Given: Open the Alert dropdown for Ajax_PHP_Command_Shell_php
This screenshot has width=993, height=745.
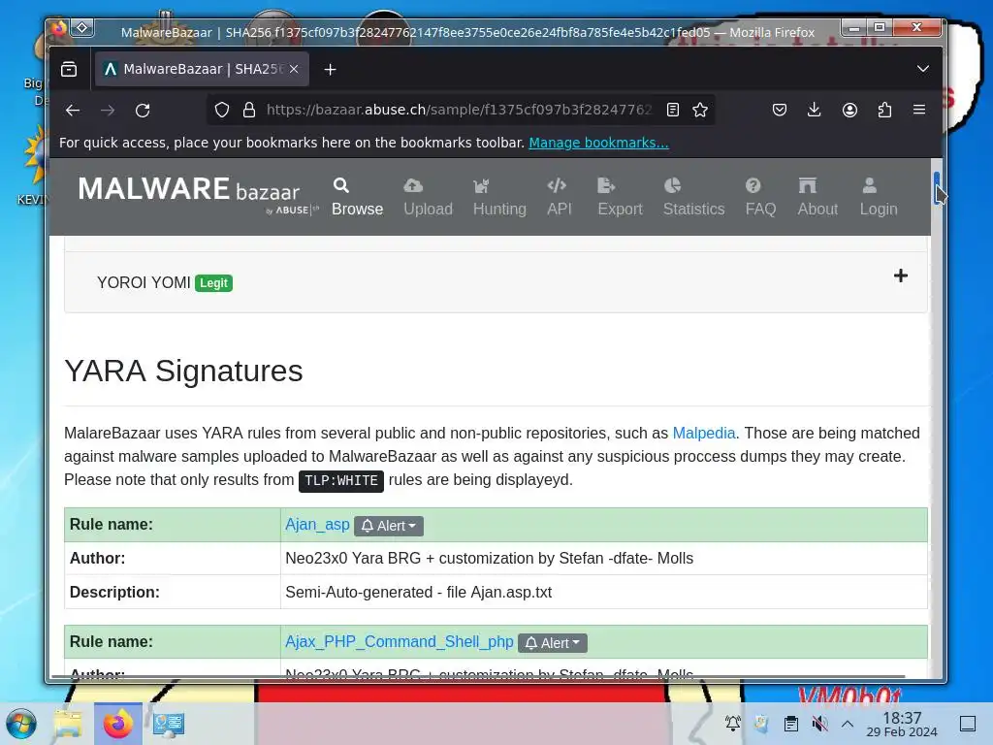Looking at the screenshot, I should pyautogui.click(x=553, y=643).
